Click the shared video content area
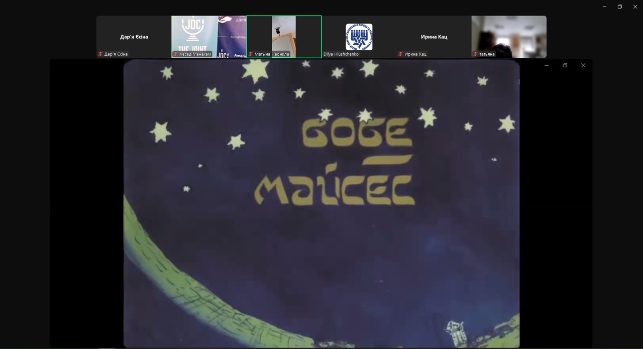643x349 pixels. (x=321, y=203)
